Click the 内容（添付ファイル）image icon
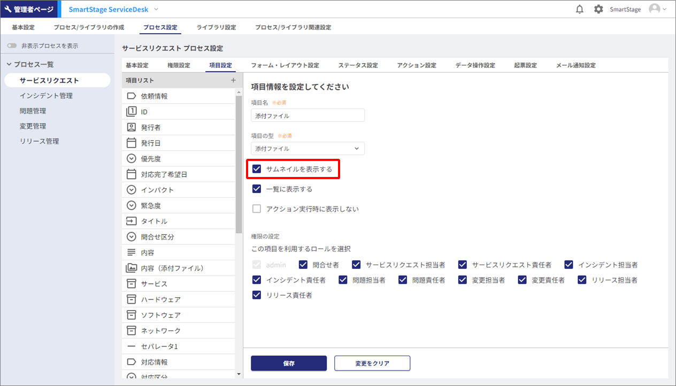This screenshot has width=676, height=386. (131, 268)
